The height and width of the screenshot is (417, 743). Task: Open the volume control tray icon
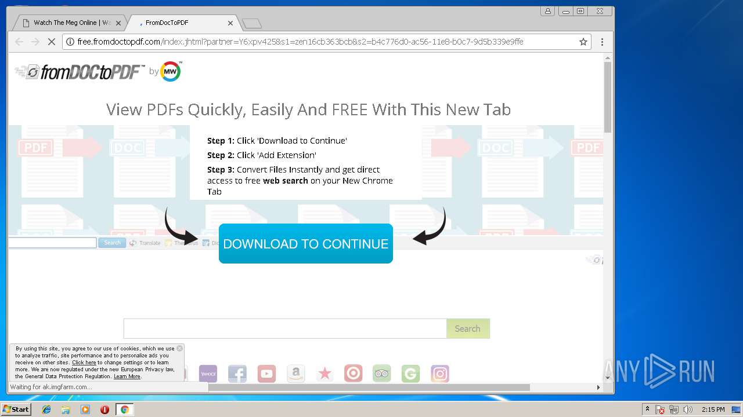coord(688,409)
